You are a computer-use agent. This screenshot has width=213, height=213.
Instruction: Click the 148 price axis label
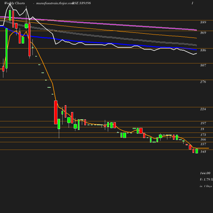pos(203,152)
